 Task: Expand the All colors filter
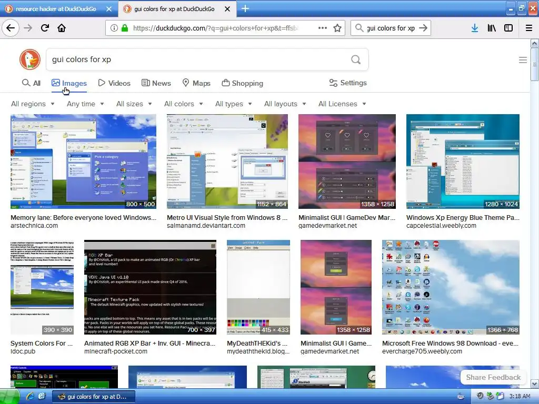(184, 104)
